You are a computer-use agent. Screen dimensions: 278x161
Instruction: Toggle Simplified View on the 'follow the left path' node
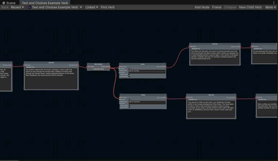click(x=191, y=49)
